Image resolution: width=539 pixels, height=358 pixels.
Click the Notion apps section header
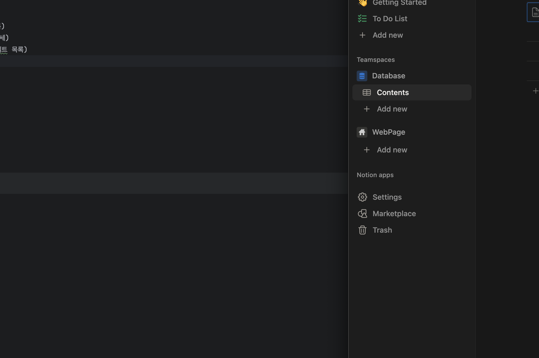(x=375, y=175)
